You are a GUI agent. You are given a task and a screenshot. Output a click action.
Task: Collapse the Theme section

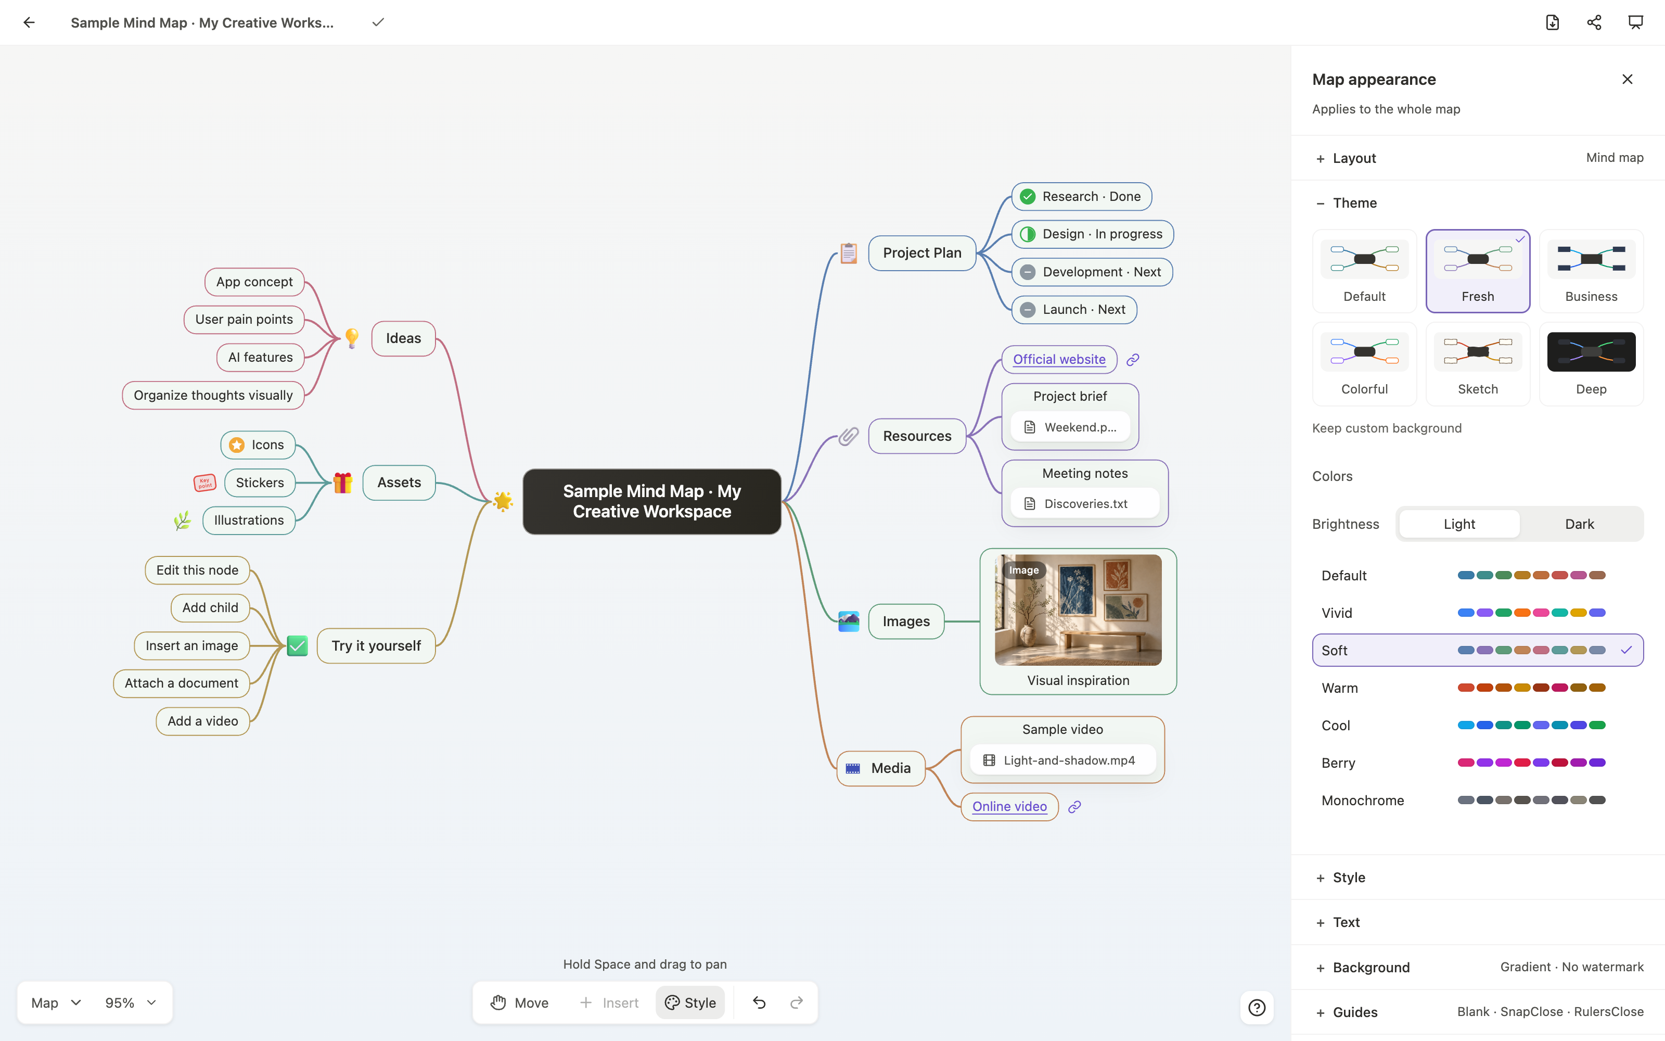point(1477,203)
